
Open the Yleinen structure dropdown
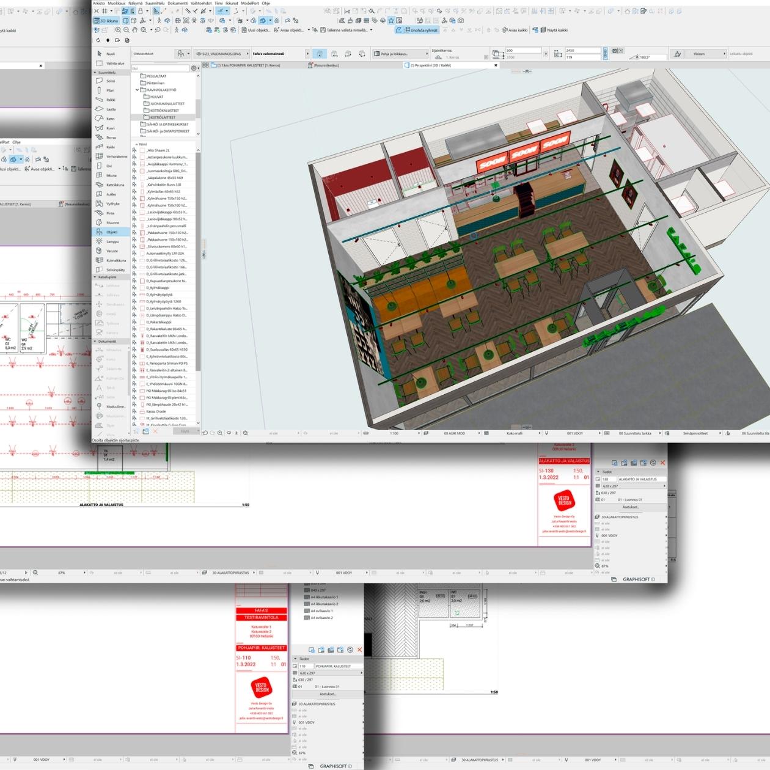coord(698,54)
